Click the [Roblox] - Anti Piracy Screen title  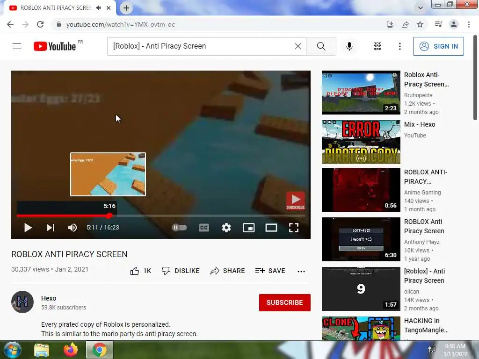pos(424,276)
